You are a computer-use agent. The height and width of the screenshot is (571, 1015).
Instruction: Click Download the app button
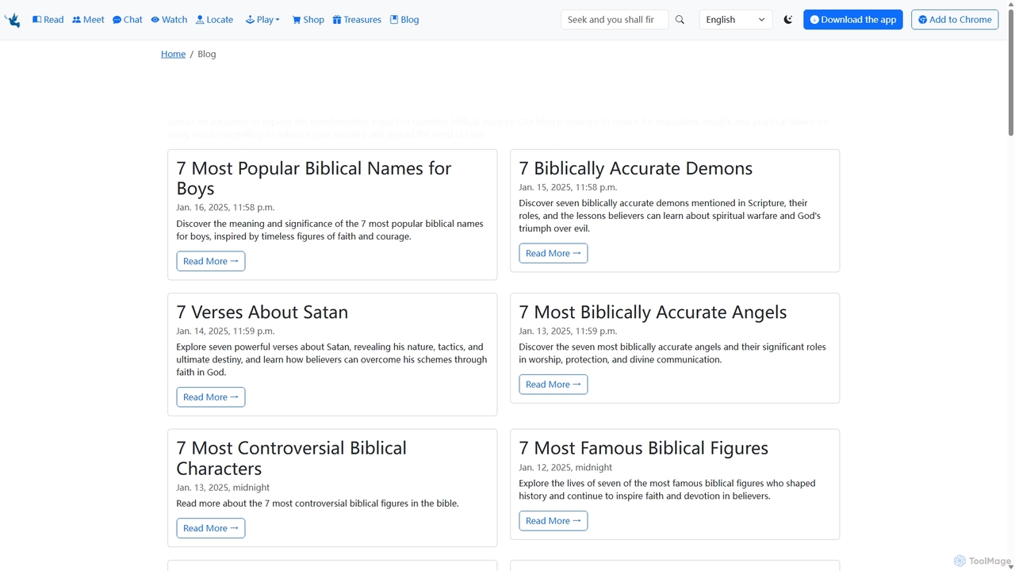pyautogui.click(x=853, y=20)
